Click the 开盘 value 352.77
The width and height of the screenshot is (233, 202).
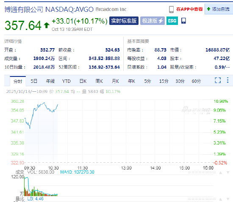tap(47, 50)
